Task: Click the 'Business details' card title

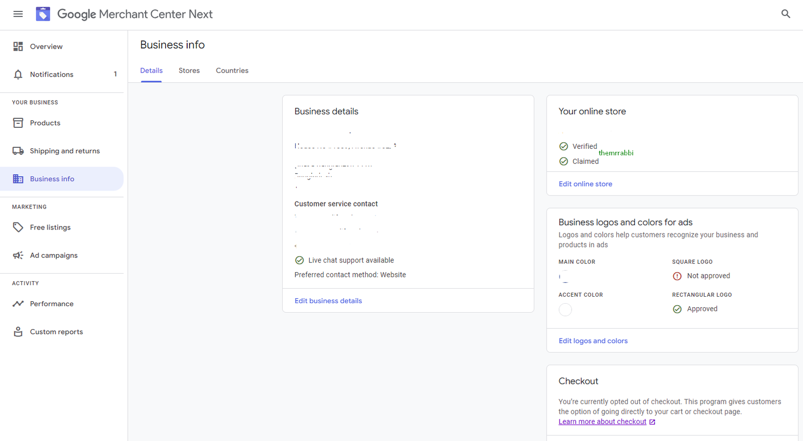Action: (326, 112)
